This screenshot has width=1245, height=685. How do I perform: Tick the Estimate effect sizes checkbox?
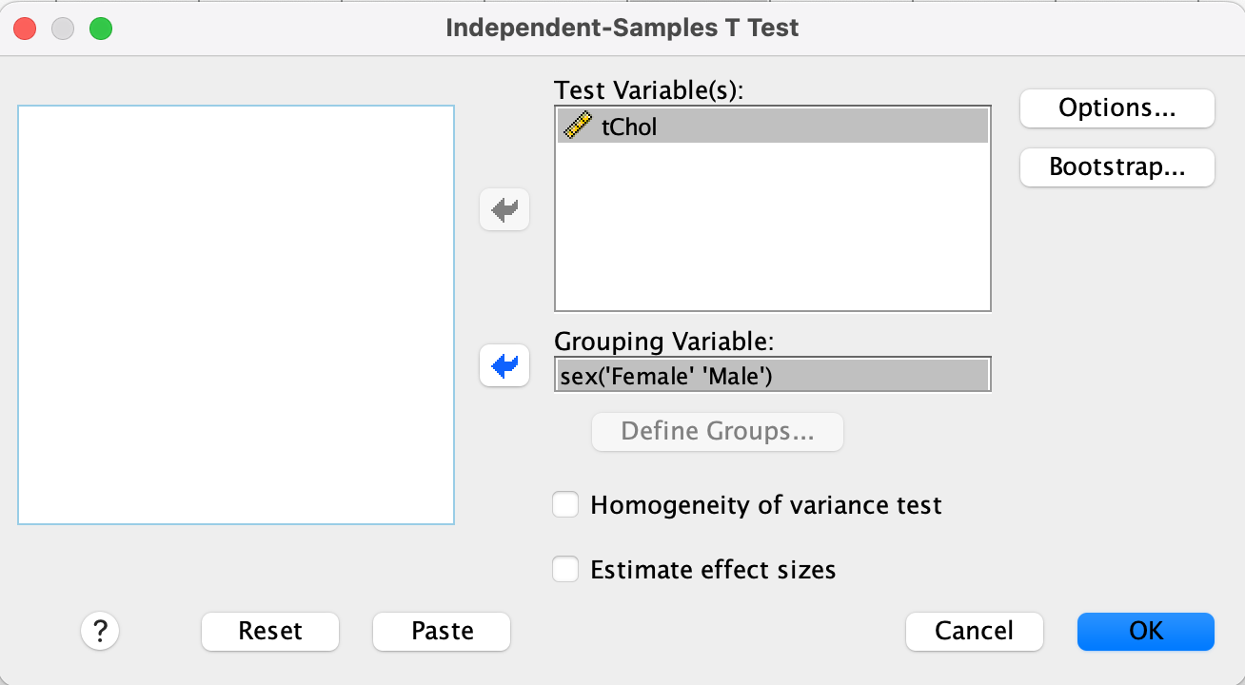click(x=566, y=569)
